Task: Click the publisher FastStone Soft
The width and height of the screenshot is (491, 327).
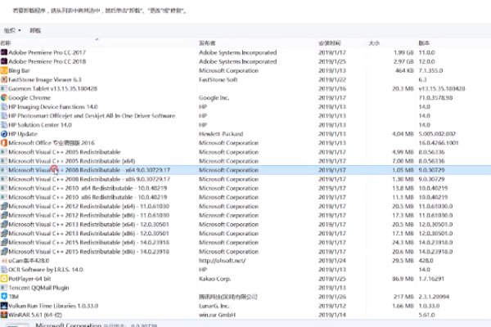Action: [x=218, y=79]
